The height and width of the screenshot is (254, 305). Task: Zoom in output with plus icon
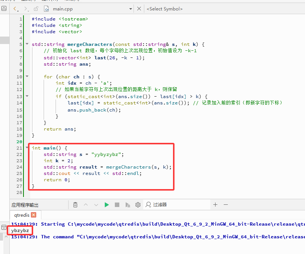pyautogui.click(x=216, y=204)
